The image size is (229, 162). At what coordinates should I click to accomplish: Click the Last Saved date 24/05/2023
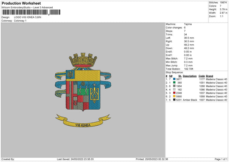point(77,159)
